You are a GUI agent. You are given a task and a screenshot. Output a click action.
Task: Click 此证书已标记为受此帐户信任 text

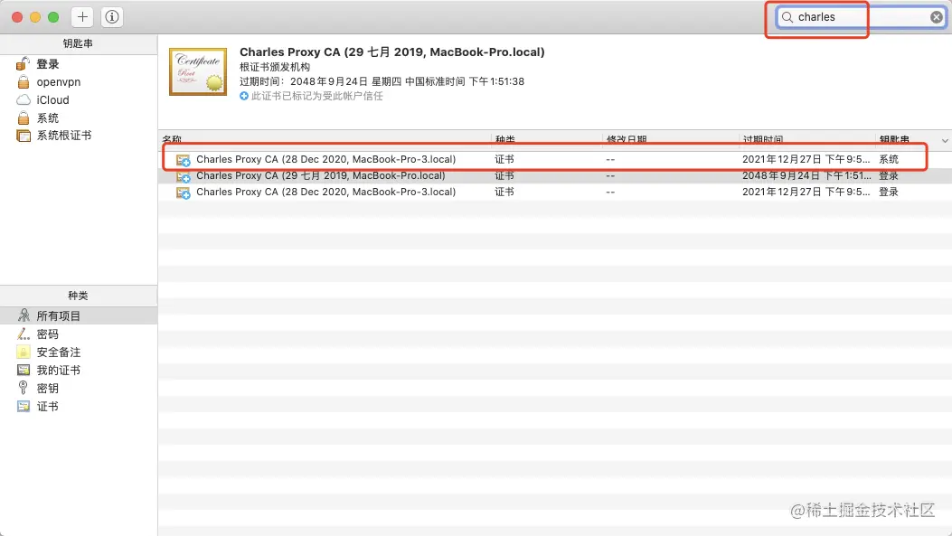tap(317, 96)
